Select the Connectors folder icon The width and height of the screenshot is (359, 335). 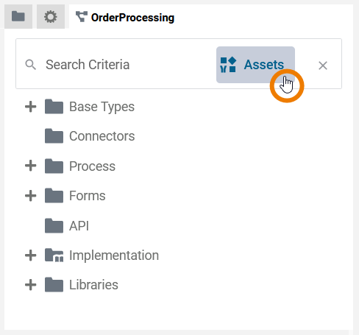[x=54, y=135]
